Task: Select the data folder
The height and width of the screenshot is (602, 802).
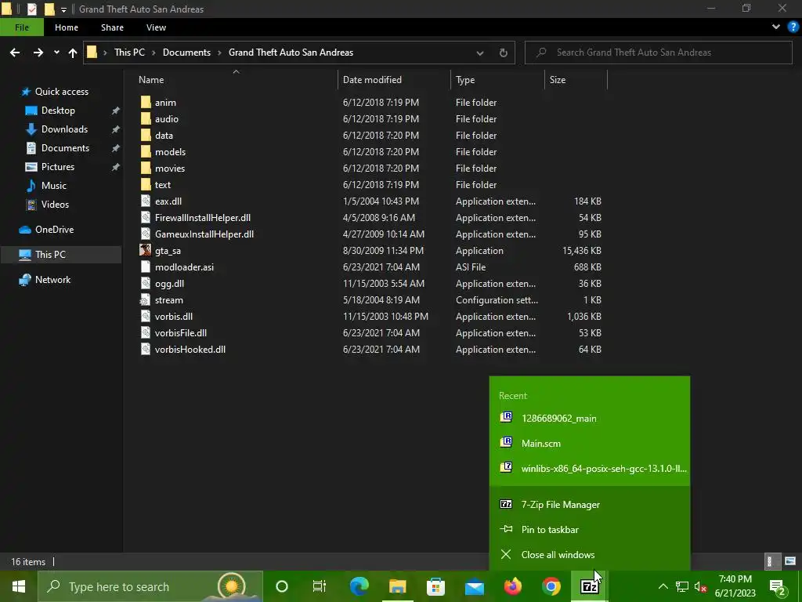Action: pyautogui.click(x=164, y=135)
